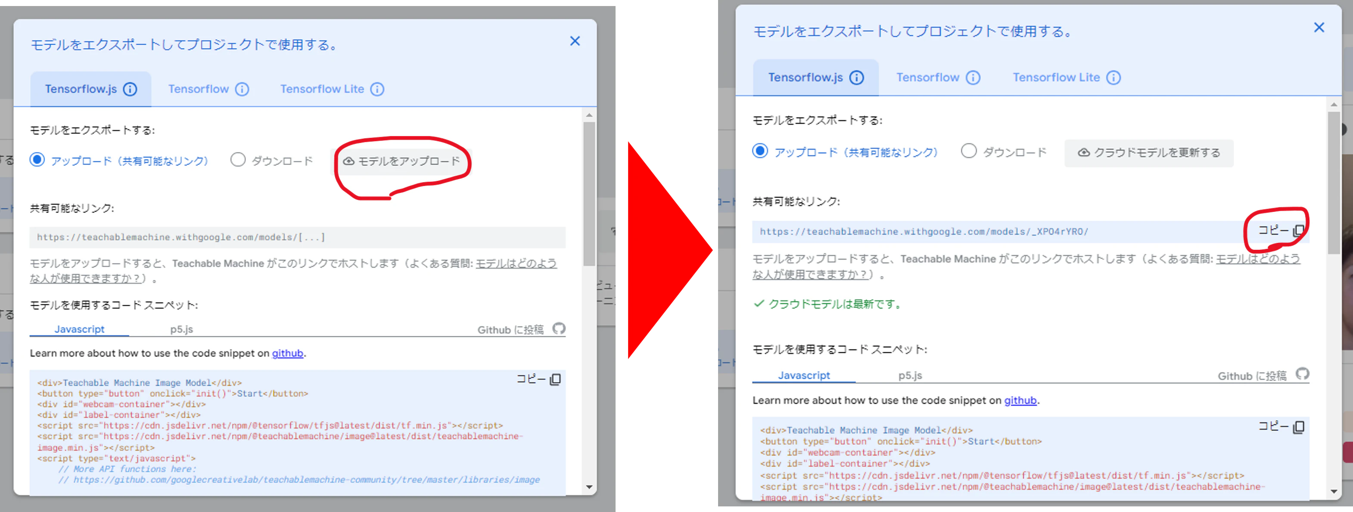
Task: Click the _XP04rYR0 model URL in right dialog
Action: 924,232
